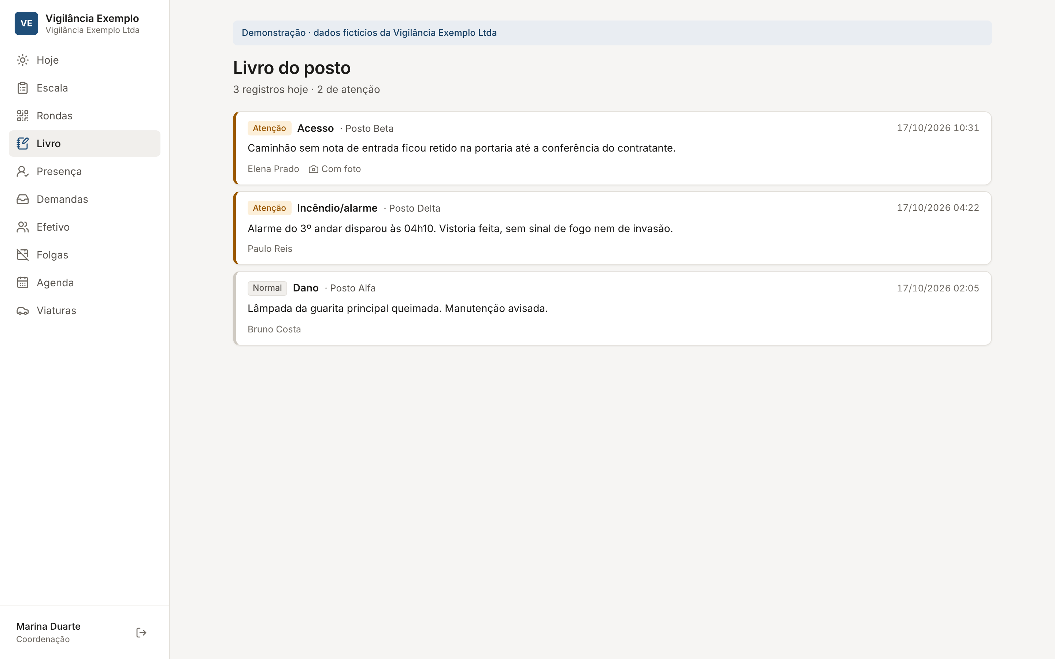Select the Livro menu entry
1055x659 pixels.
[85, 144]
